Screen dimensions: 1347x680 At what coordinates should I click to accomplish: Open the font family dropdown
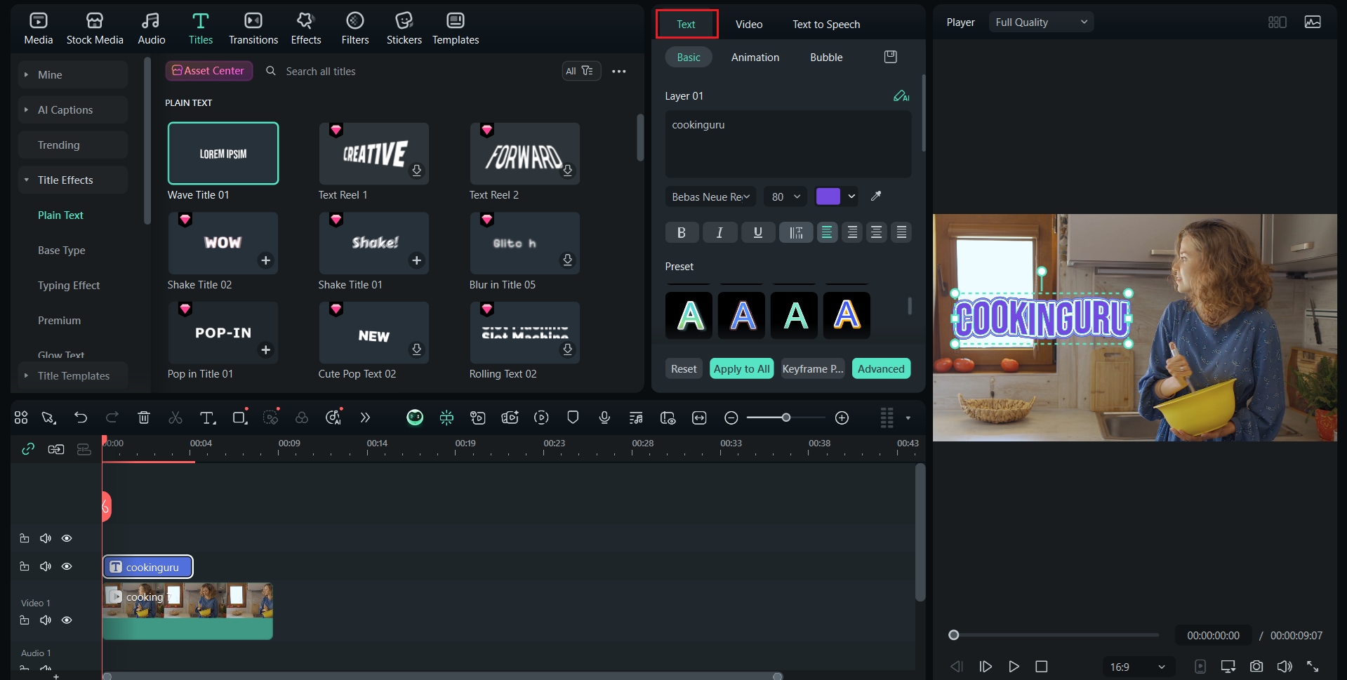pyautogui.click(x=710, y=196)
